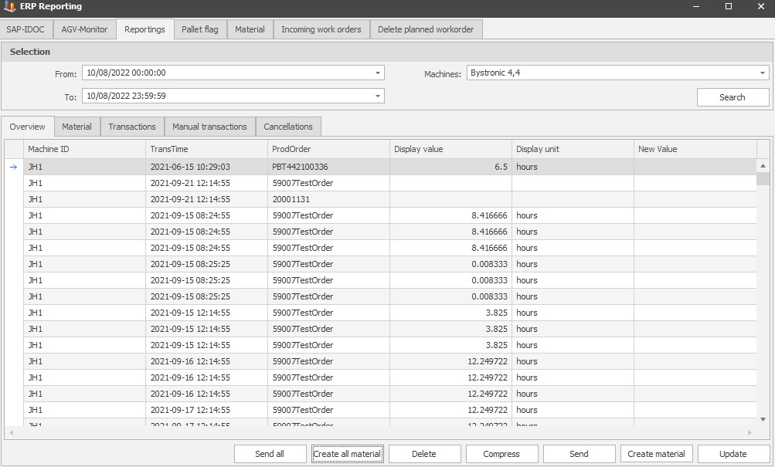Screen dimensions: 775x467
Task: Open the Delete planned workorder tab
Action: 426,29
